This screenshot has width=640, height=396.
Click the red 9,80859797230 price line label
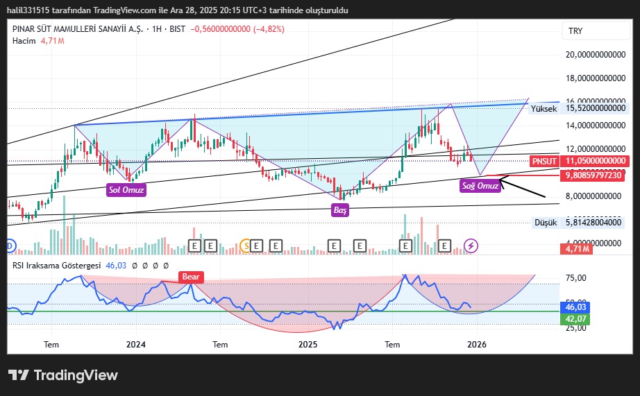point(593,175)
